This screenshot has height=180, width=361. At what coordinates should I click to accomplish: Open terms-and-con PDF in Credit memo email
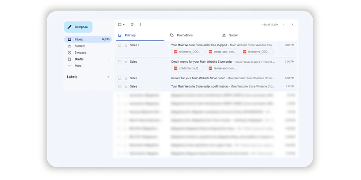coord(223,68)
